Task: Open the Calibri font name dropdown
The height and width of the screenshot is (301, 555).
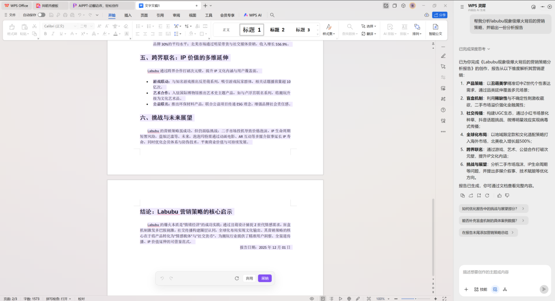Action: 75,26
